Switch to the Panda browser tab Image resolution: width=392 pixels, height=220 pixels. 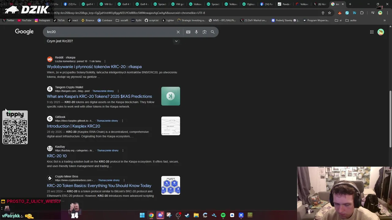[285, 4]
